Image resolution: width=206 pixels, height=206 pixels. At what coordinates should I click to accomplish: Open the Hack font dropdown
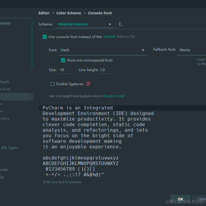(103, 50)
